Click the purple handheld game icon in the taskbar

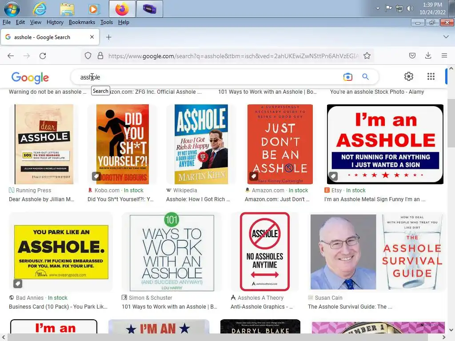pyautogui.click(x=149, y=9)
